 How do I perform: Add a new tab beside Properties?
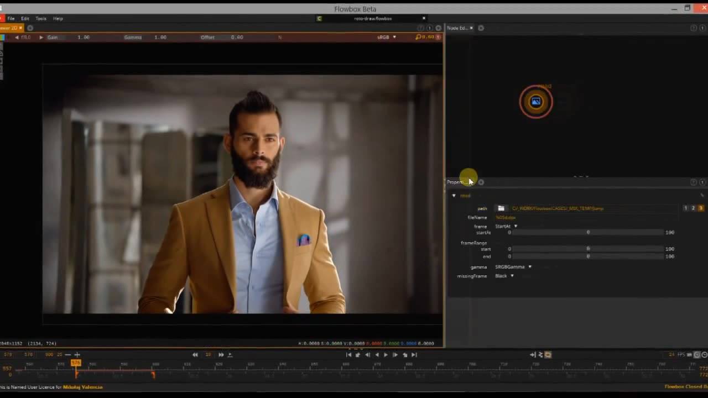(x=481, y=182)
